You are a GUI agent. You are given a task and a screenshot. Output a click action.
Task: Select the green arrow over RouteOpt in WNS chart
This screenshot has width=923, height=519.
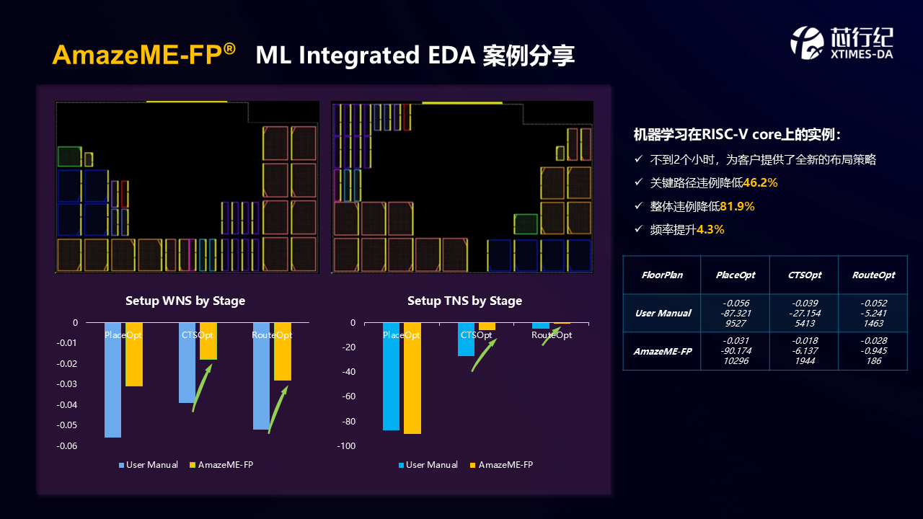[278, 409]
